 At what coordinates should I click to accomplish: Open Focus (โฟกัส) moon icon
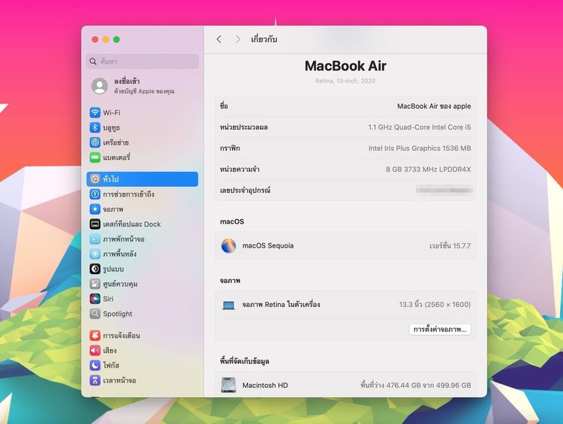(x=95, y=365)
